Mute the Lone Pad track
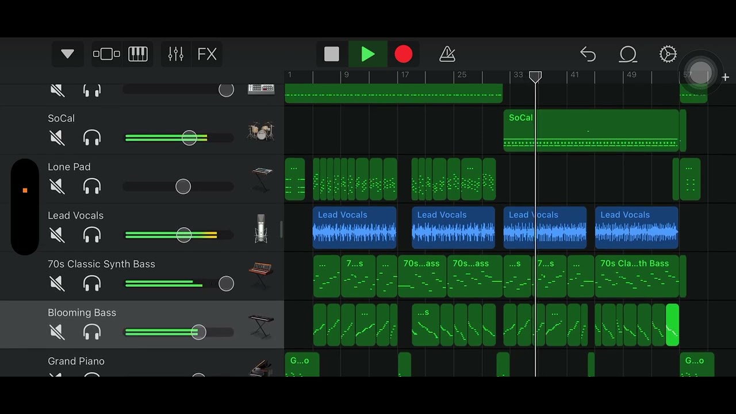 pyautogui.click(x=56, y=186)
